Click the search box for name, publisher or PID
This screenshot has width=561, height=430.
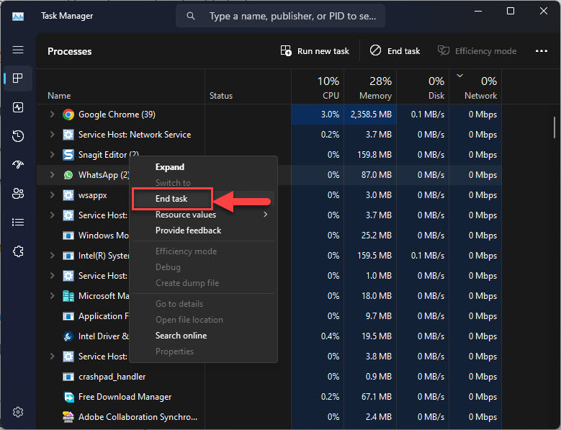(x=281, y=16)
